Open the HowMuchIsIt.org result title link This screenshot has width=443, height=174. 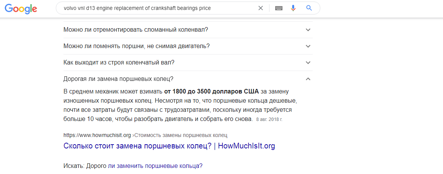(169, 146)
